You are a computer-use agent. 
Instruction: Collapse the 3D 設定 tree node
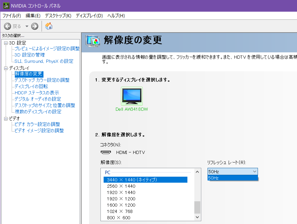click(x=6, y=43)
